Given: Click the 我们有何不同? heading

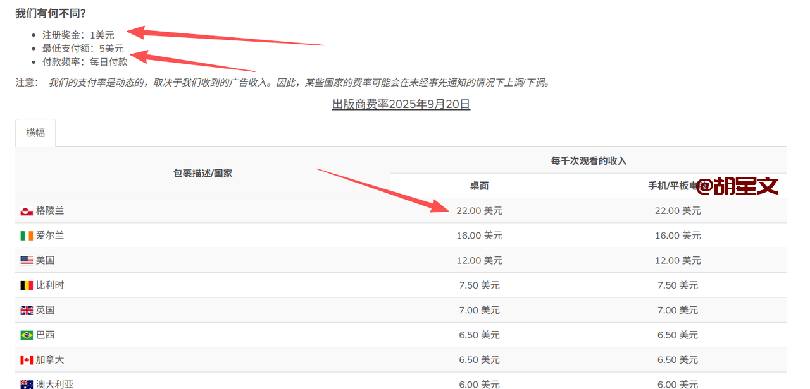Looking at the screenshot, I should 51,13.
